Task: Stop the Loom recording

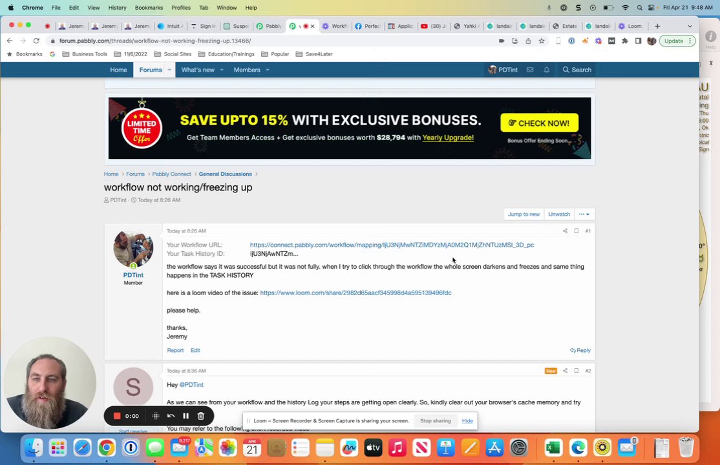Action: [x=117, y=416]
